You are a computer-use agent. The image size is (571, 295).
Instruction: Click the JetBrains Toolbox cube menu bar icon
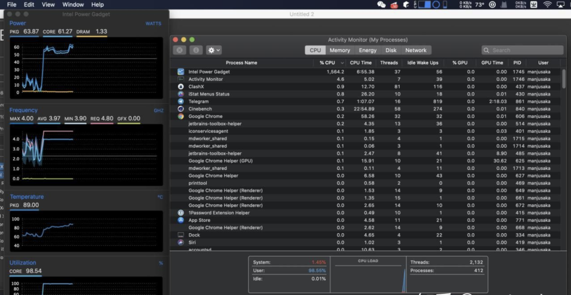click(406, 5)
